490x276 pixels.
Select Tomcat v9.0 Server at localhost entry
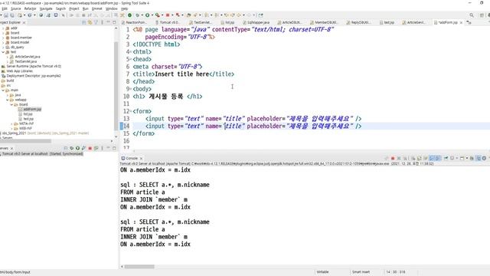(x=42, y=153)
